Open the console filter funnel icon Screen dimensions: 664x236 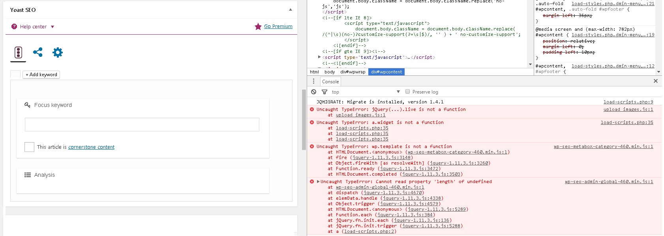pyautogui.click(x=324, y=92)
